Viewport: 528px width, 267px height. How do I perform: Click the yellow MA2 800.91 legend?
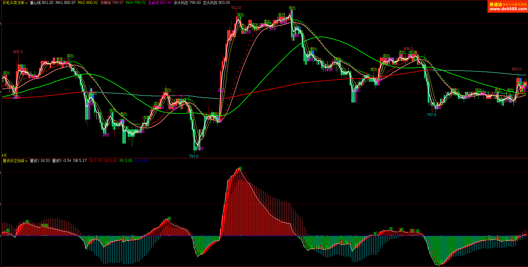pos(88,3)
